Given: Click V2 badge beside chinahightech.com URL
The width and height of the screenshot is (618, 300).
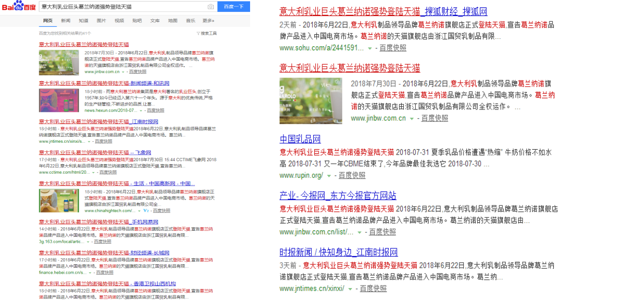Looking at the screenshot, I should (x=146, y=210).
